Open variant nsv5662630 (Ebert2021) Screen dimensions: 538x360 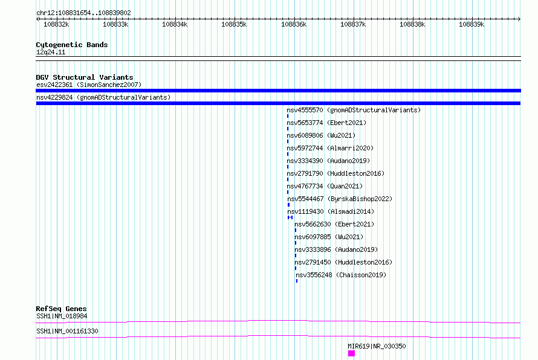coord(334,224)
